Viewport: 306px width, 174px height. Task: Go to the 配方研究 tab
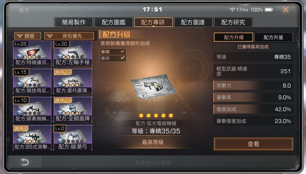tap(233, 22)
